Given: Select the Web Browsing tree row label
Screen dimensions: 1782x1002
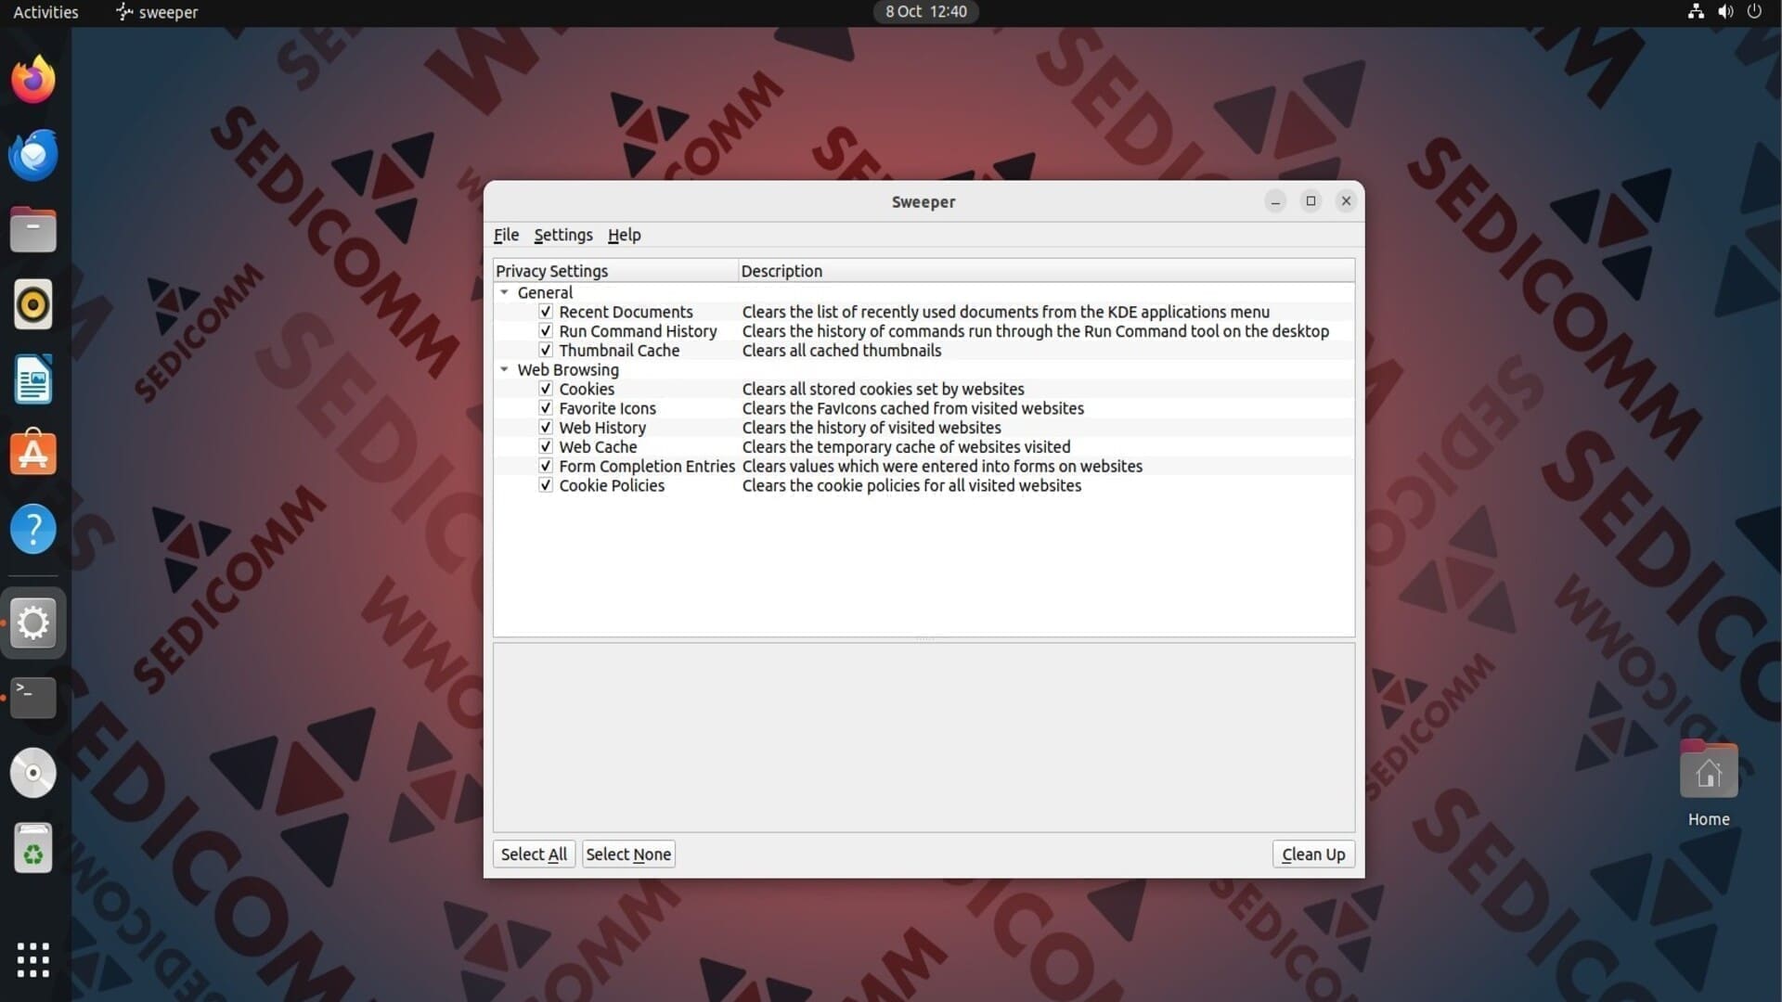Looking at the screenshot, I should (568, 369).
